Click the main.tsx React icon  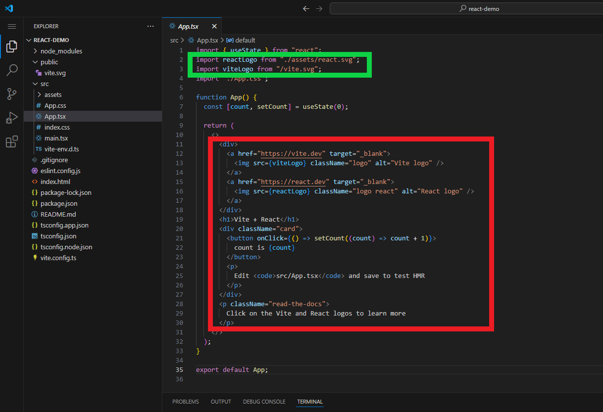pyautogui.click(x=39, y=138)
